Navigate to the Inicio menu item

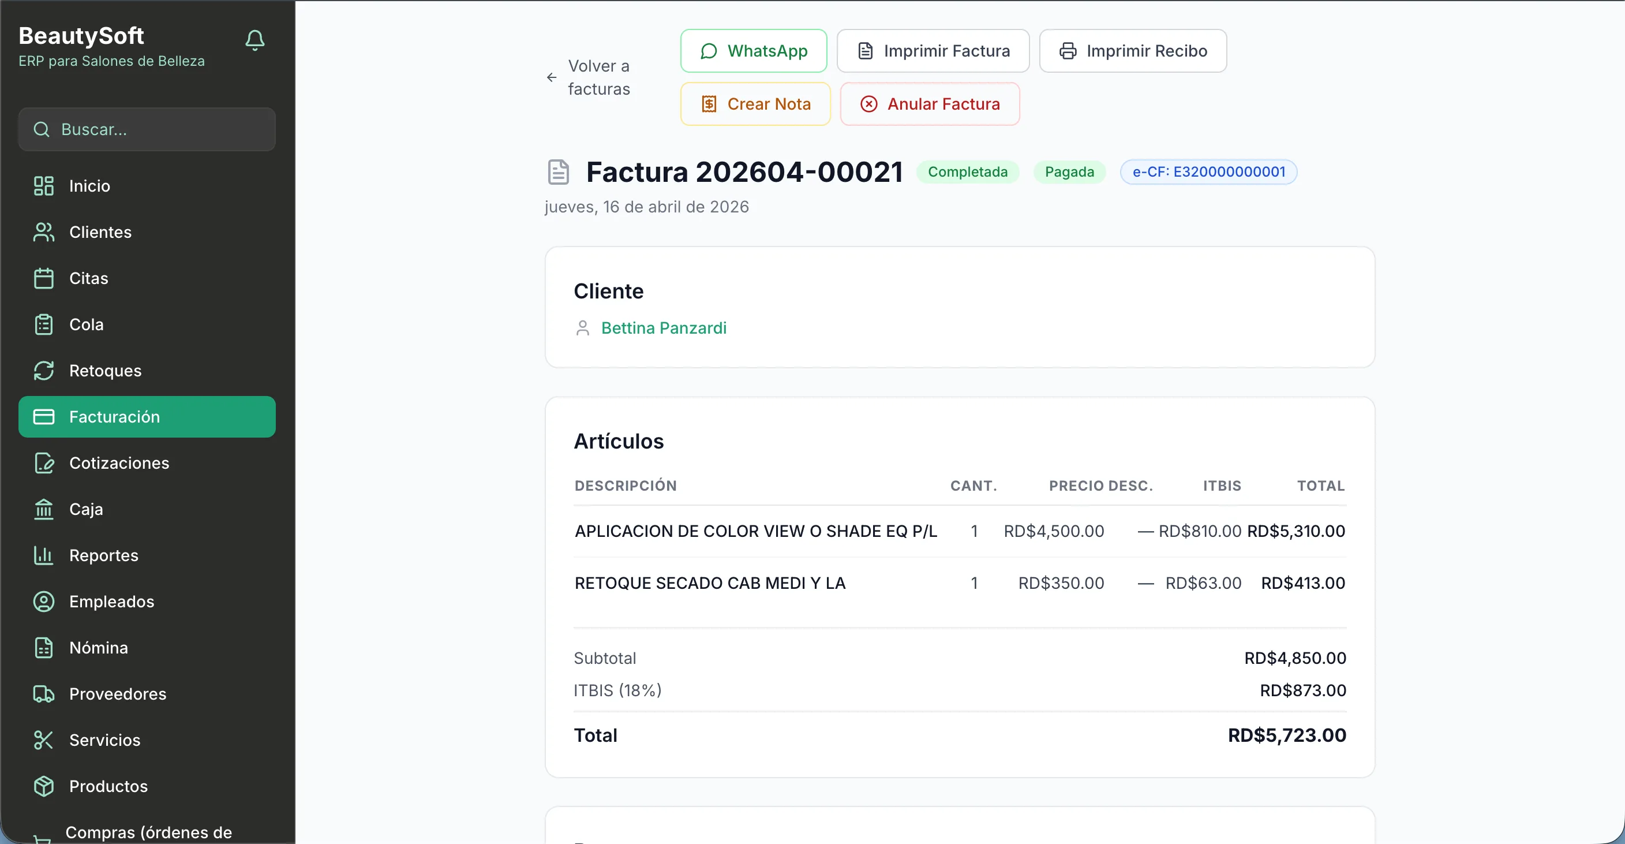click(90, 185)
